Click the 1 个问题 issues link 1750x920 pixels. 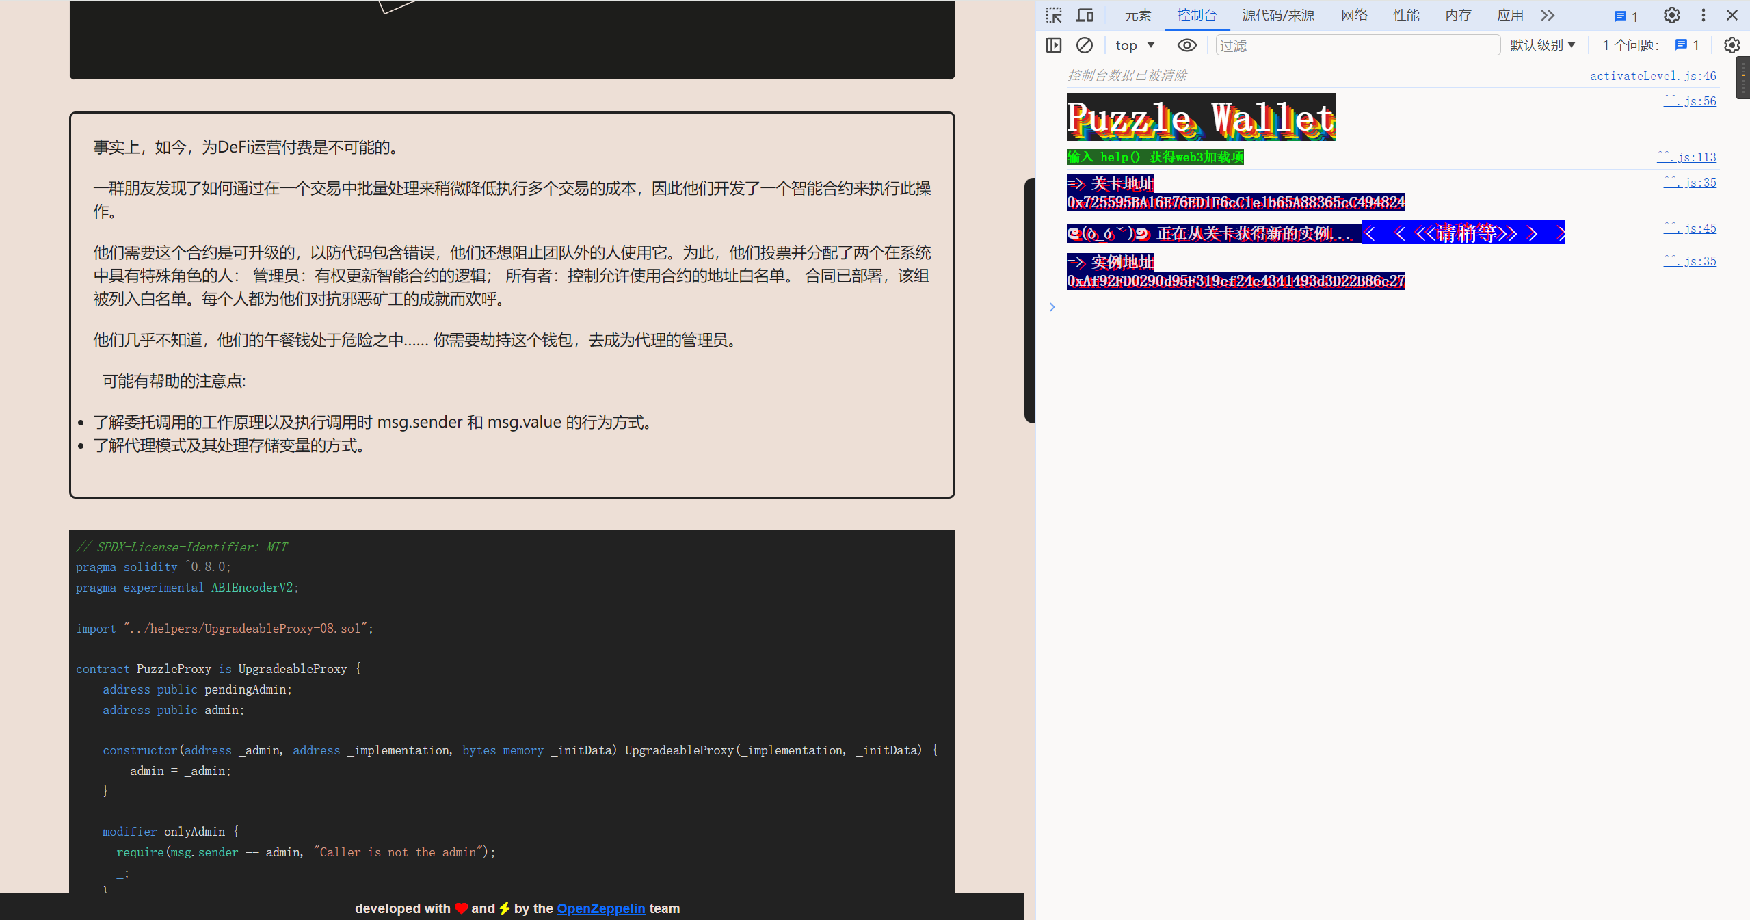tap(1650, 45)
